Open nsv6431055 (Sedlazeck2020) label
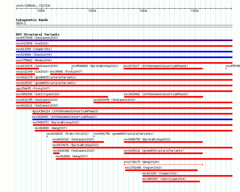Viewport: 240px width, 192px height. (x=37, y=100)
